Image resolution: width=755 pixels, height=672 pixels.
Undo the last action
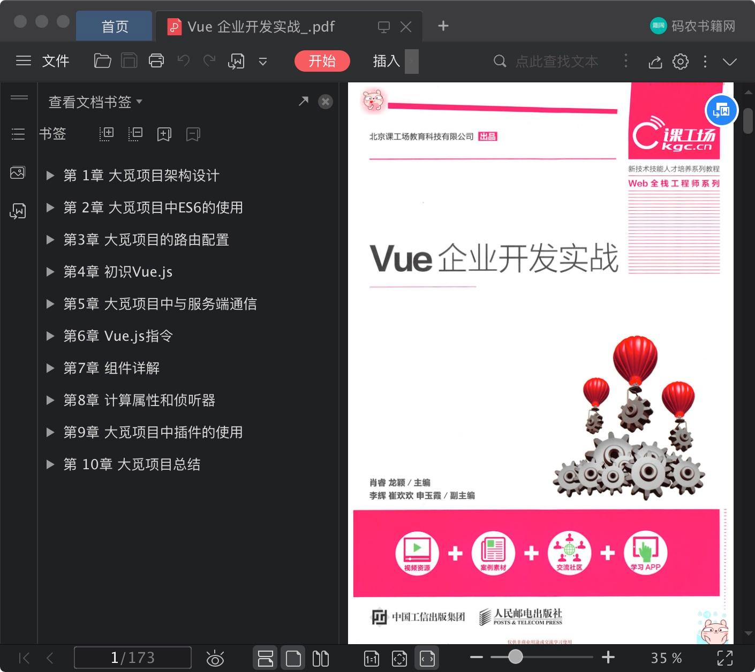point(184,60)
